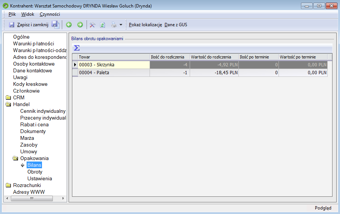Select Adresy WWW item
Screen dimensions: 340x214
pos(29,192)
